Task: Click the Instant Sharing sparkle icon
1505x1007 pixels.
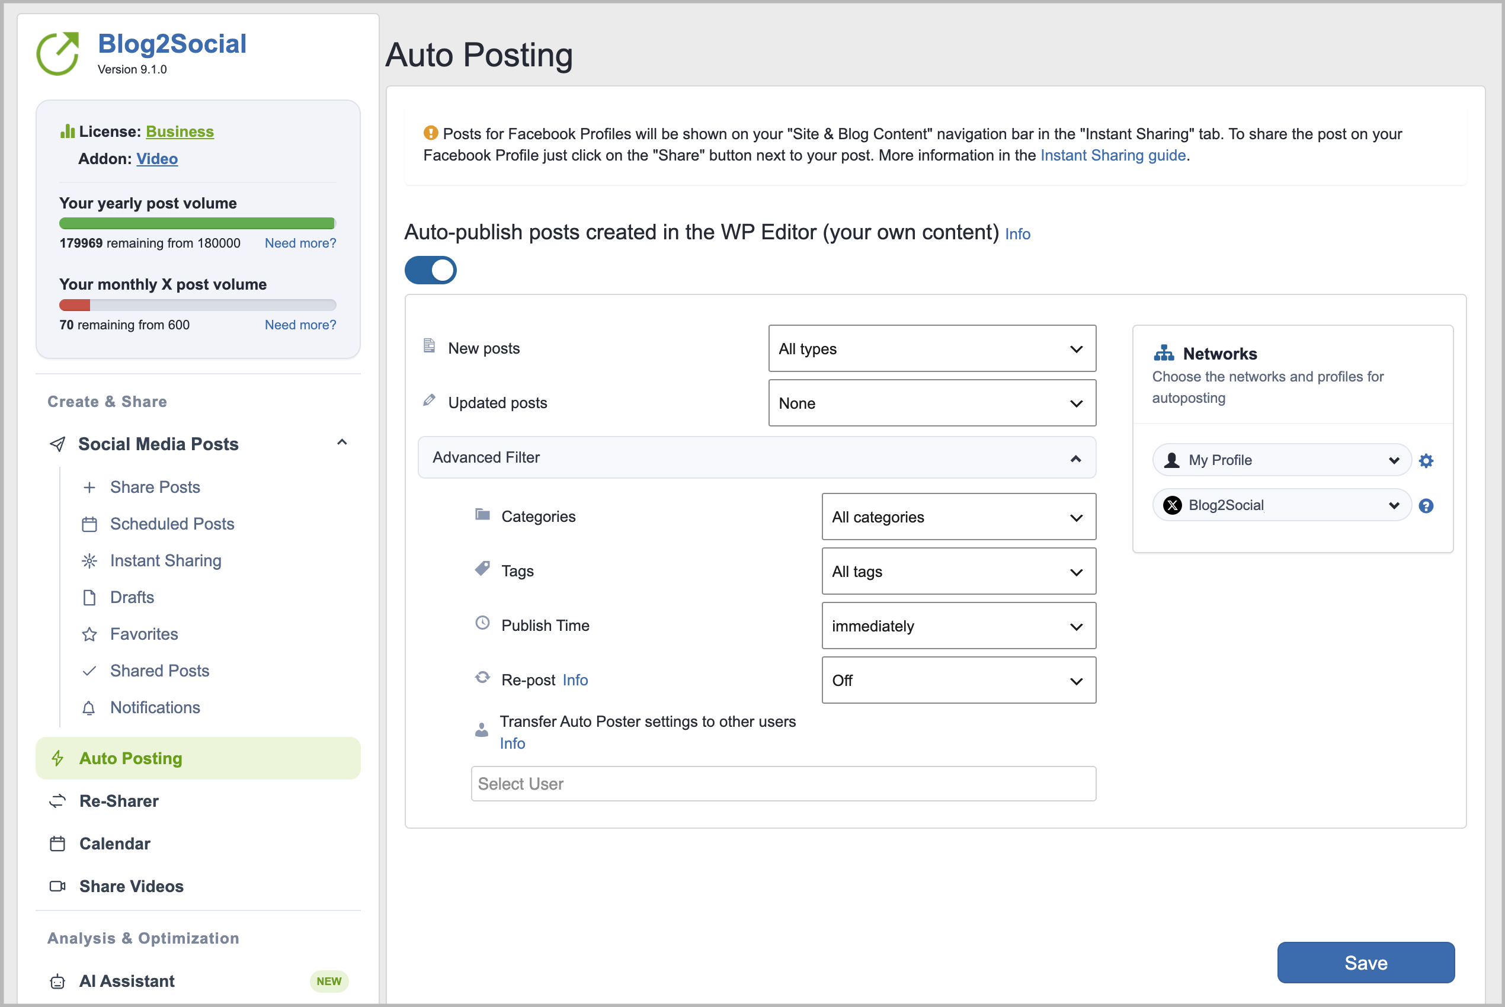Action: click(x=89, y=562)
